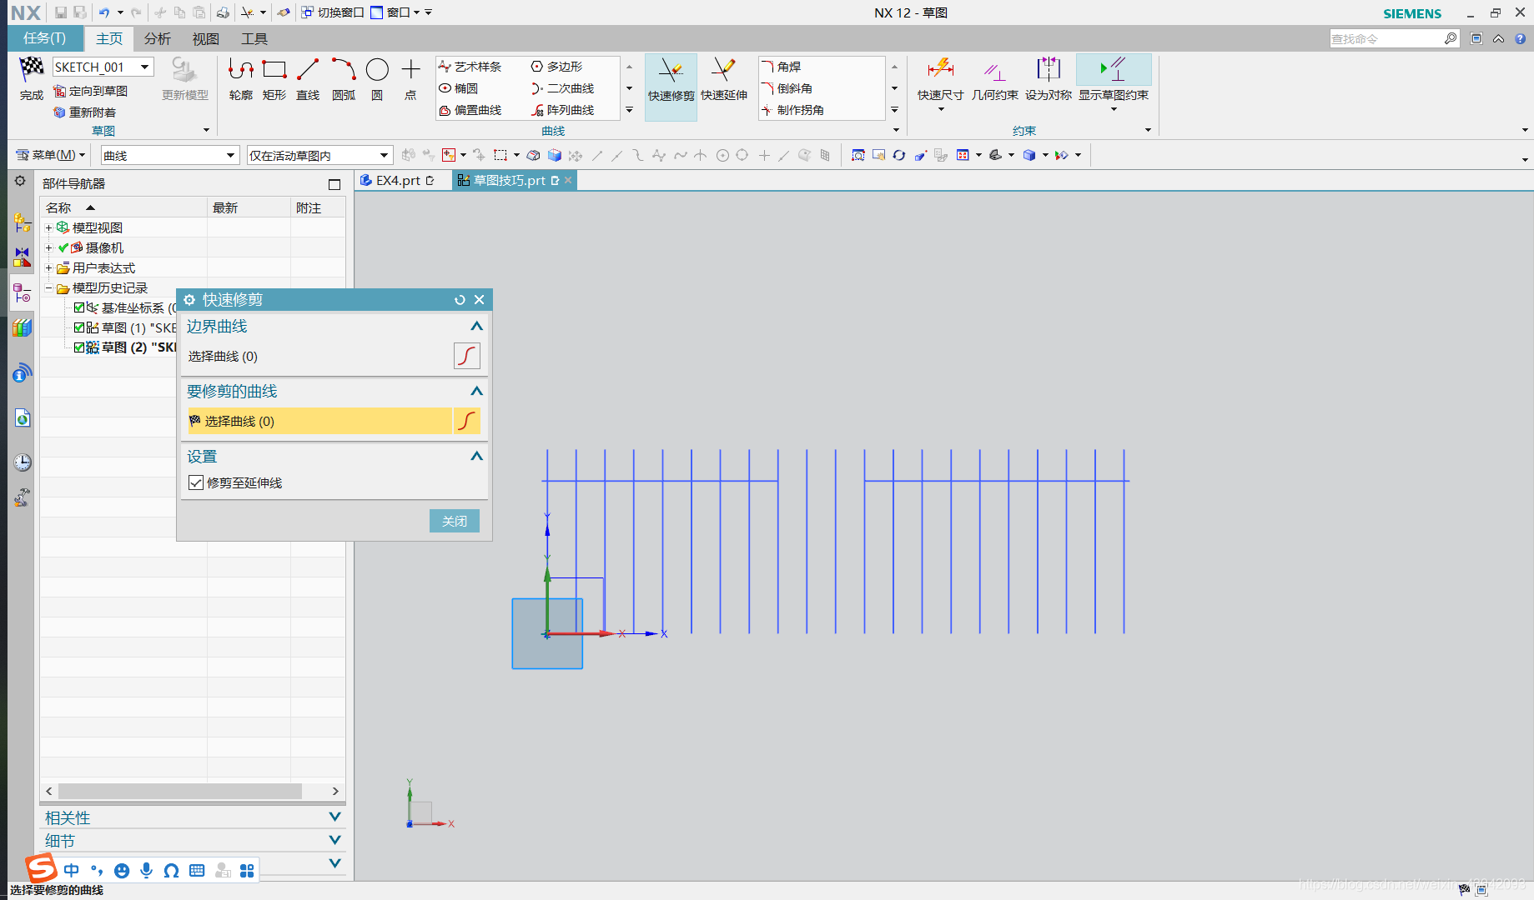The height and width of the screenshot is (900, 1534).
Task: Click the curve-to-trim selection icon
Action: (x=466, y=421)
